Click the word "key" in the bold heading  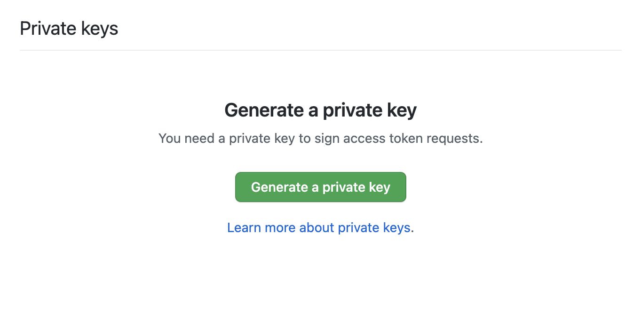coord(401,110)
